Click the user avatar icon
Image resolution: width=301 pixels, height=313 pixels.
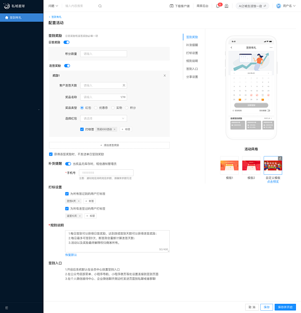[x=279, y=6]
